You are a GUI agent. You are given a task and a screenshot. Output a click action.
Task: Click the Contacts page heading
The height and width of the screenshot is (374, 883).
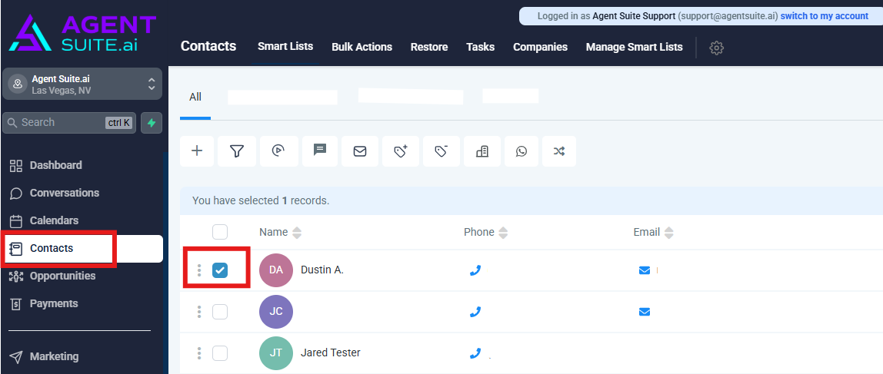[x=208, y=46]
